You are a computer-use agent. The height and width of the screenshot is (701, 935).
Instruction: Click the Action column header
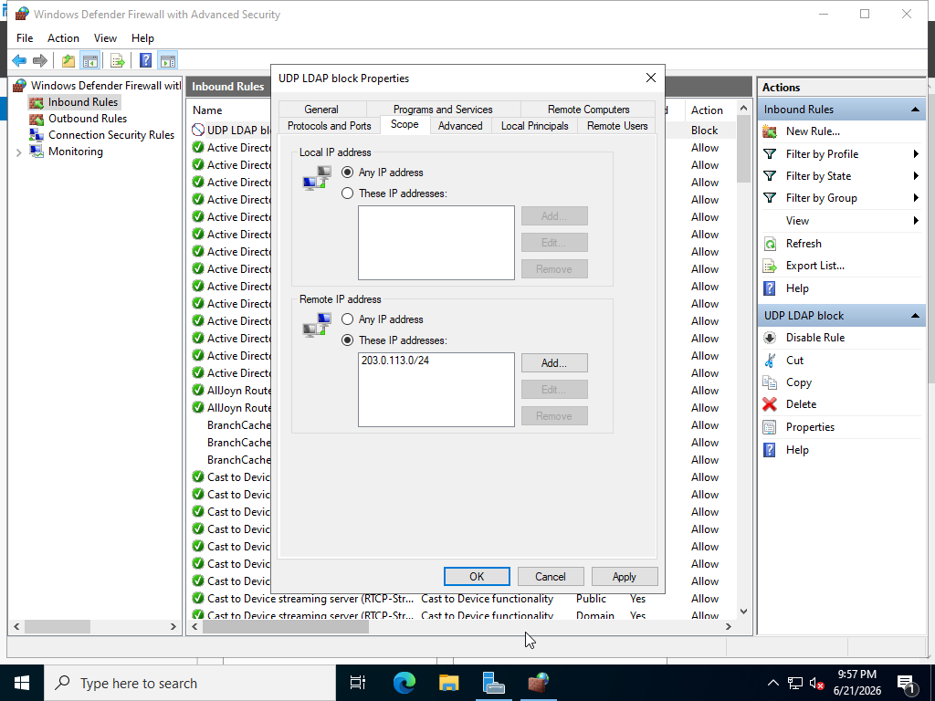[x=707, y=110]
